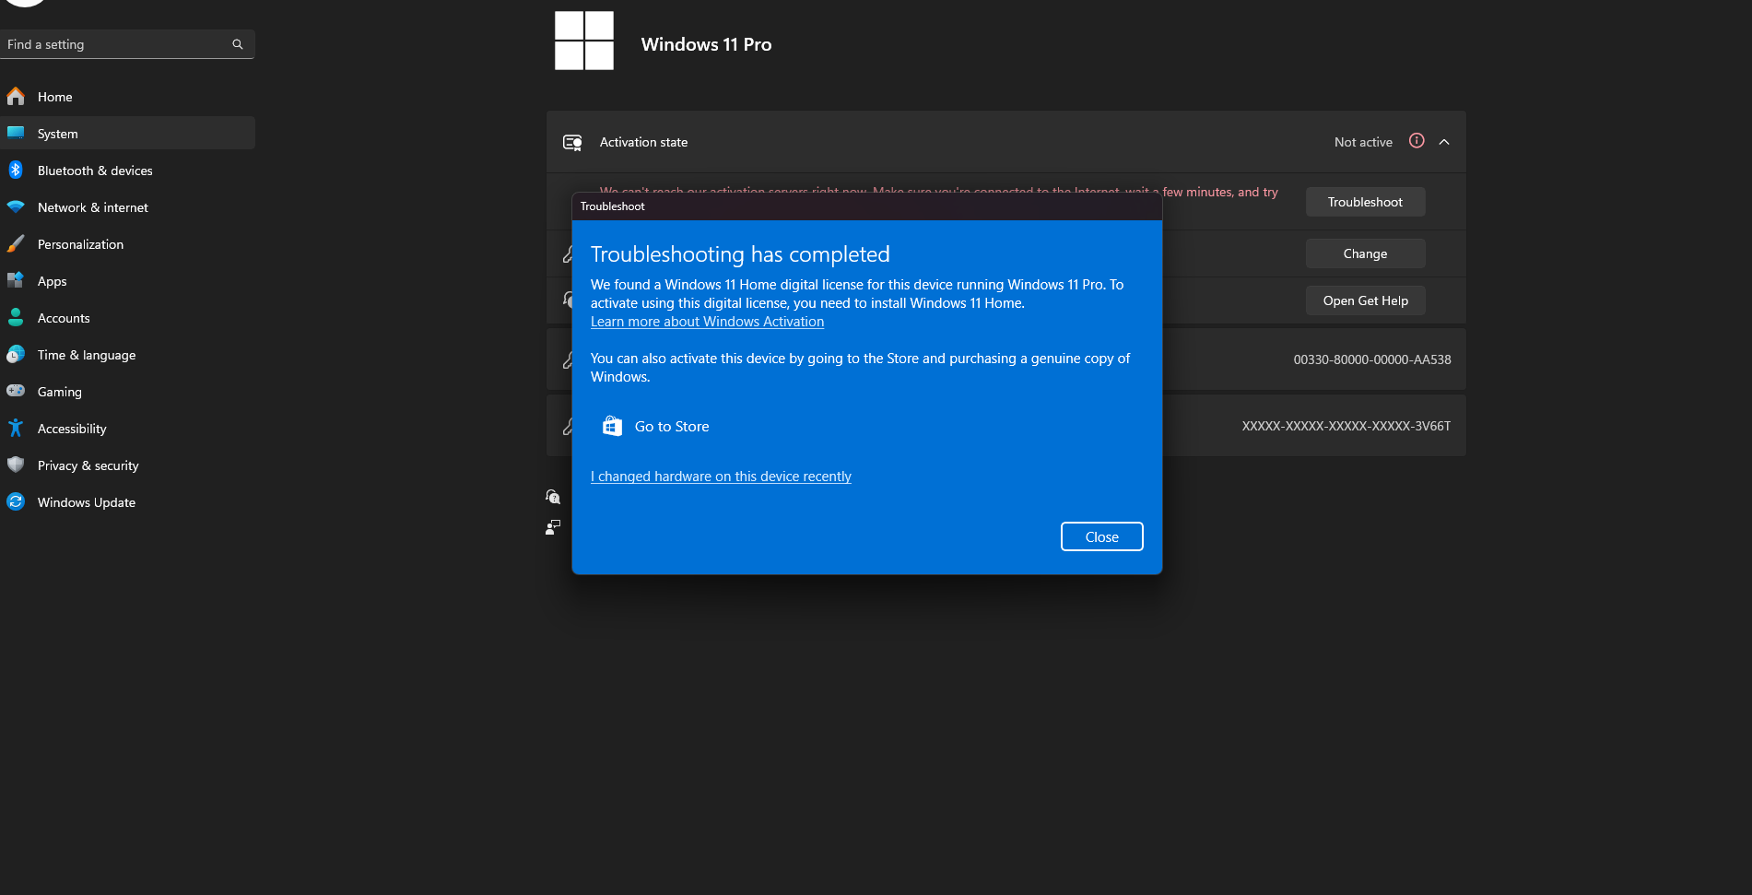Viewport: 1752px width, 895px height.
Task: Click the Open Get Help button
Action: tap(1365, 300)
